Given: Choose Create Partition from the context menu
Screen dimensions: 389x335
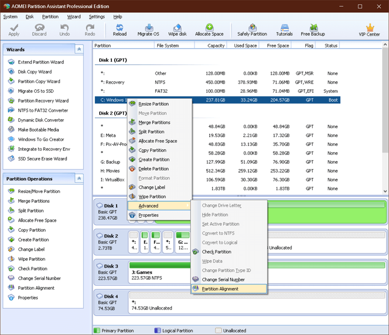Looking at the screenshot, I should (159, 159).
